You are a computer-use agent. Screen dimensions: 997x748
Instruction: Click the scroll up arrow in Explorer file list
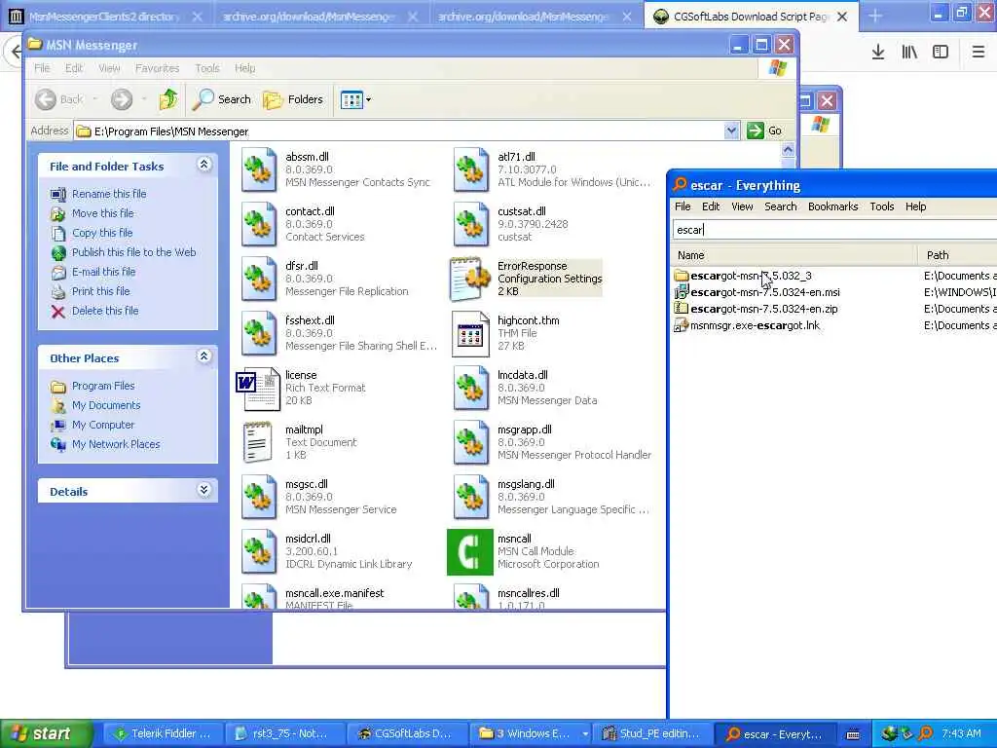(x=788, y=150)
